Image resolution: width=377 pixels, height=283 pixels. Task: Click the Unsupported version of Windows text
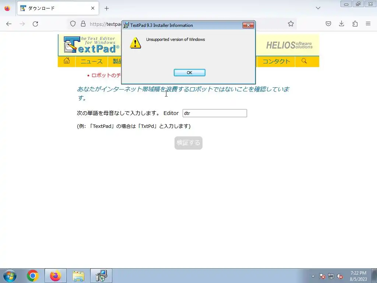(x=176, y=39)
